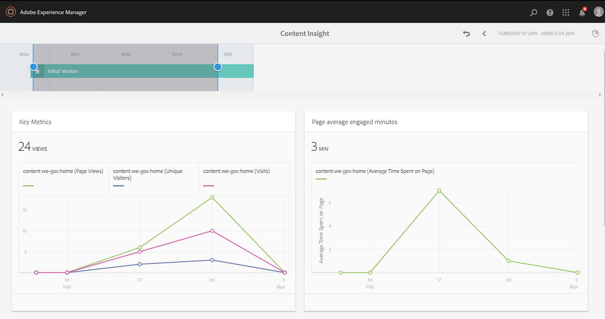Open the solutions grid switcher icon
Viewport: 605px width, 319px height.
click(x=566, y=12)
